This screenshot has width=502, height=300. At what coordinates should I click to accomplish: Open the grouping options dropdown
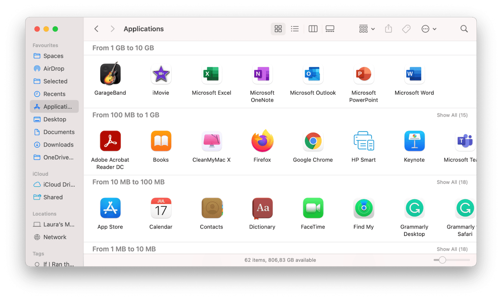click(366, 28)
